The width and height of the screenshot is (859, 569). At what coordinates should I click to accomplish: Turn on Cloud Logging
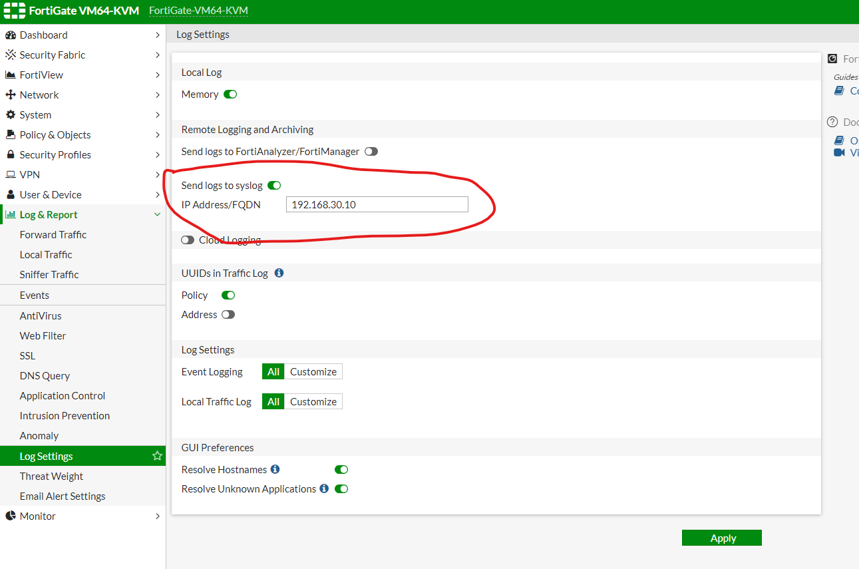(x=187, y=240)
